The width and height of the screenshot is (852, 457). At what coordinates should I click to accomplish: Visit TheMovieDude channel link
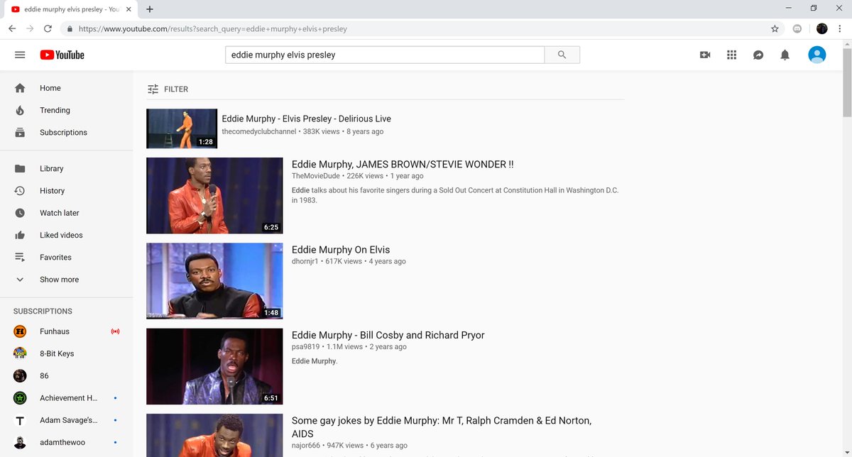pyautogui.click(x=316, y=175)
